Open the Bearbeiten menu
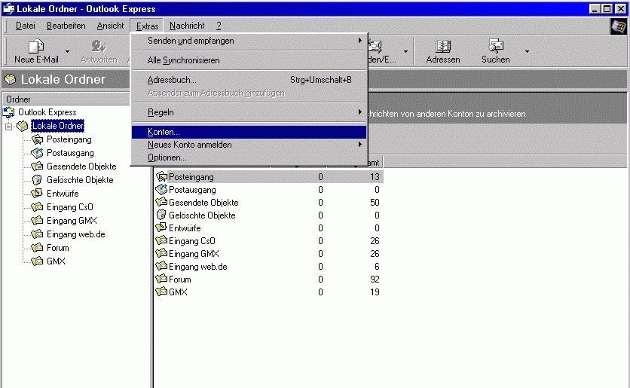Screen dimensions: 630x388 click(66, 26)
